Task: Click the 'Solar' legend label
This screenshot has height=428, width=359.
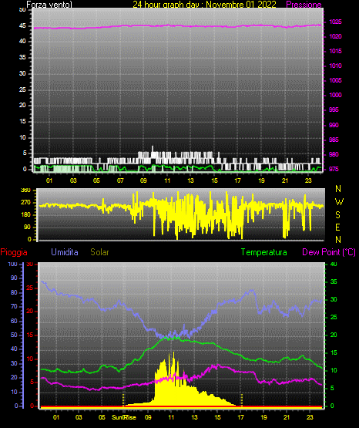Action: 99,252
